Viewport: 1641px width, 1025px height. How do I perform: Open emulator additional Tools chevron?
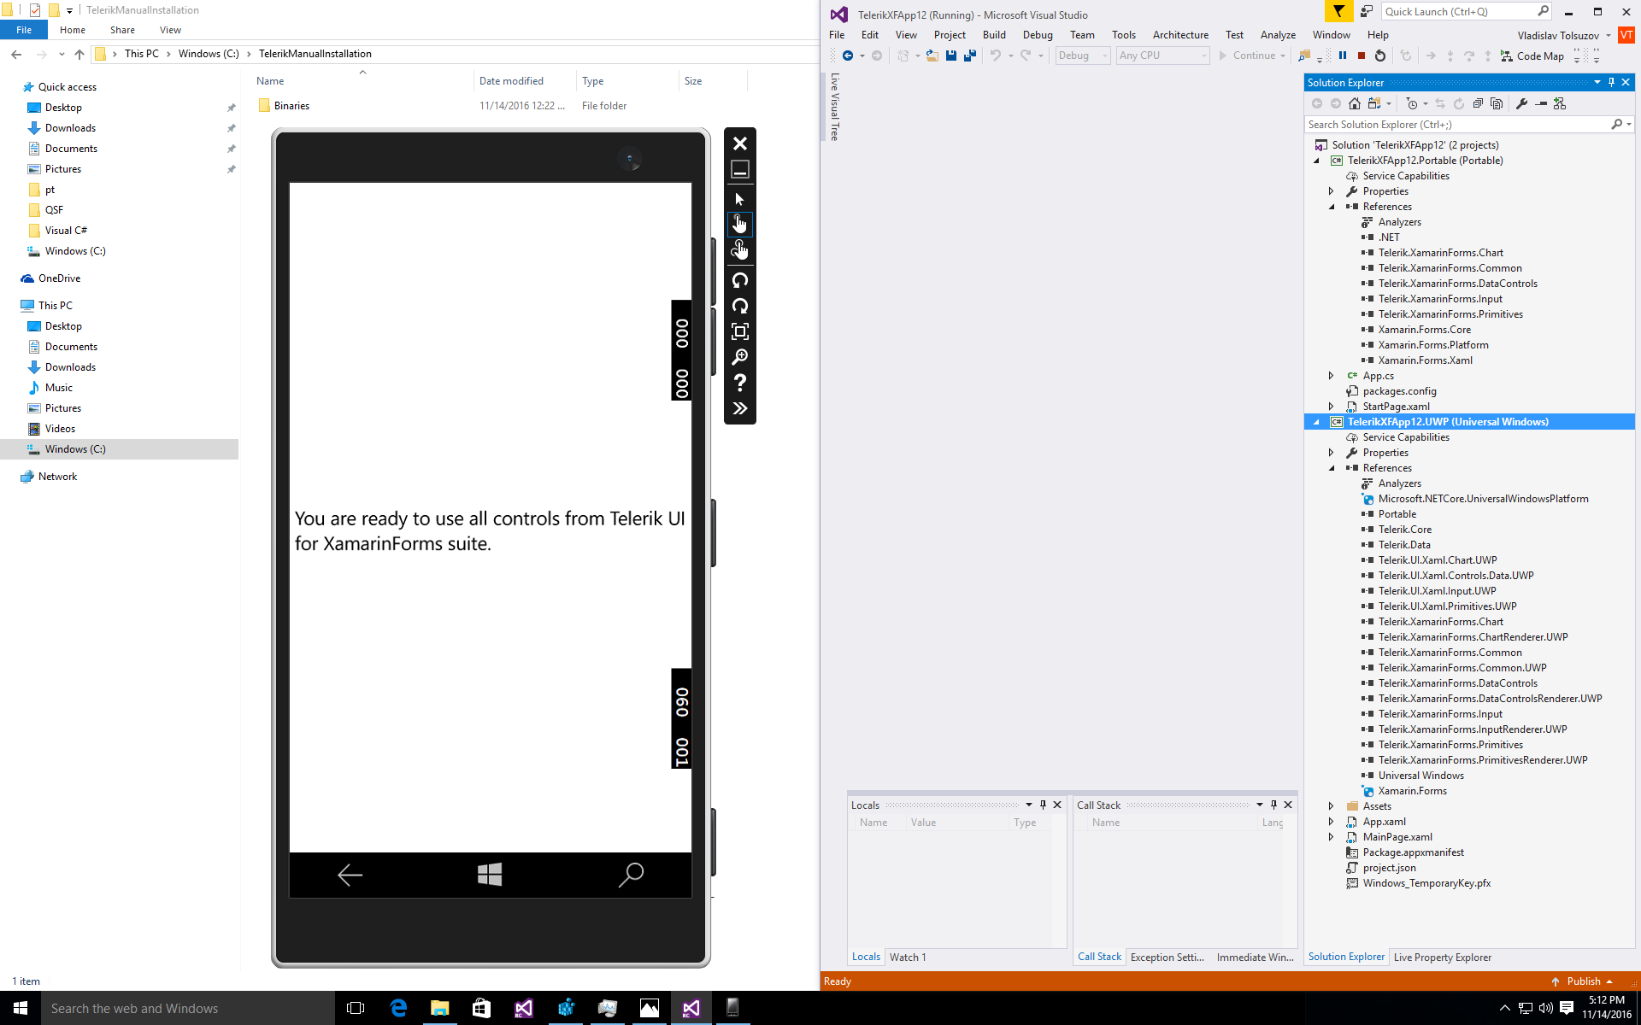[x=740, y=408]
